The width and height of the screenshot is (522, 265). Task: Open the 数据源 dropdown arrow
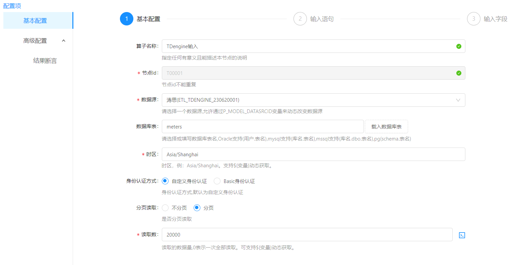coord(458,100)
